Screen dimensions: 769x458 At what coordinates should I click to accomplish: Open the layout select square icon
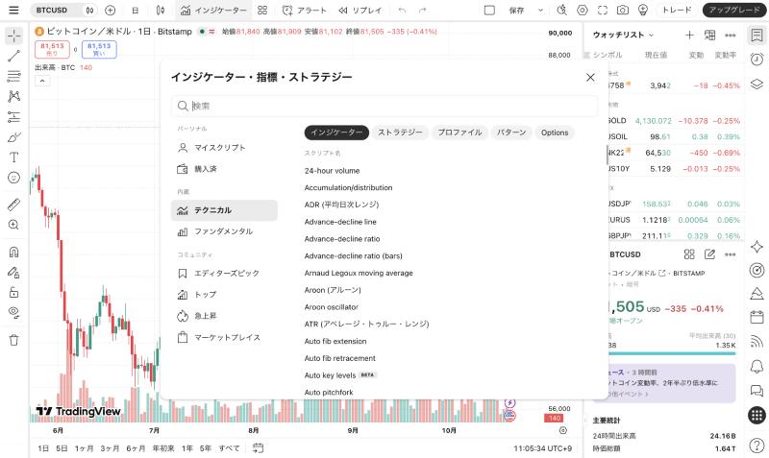coord(489,10)
